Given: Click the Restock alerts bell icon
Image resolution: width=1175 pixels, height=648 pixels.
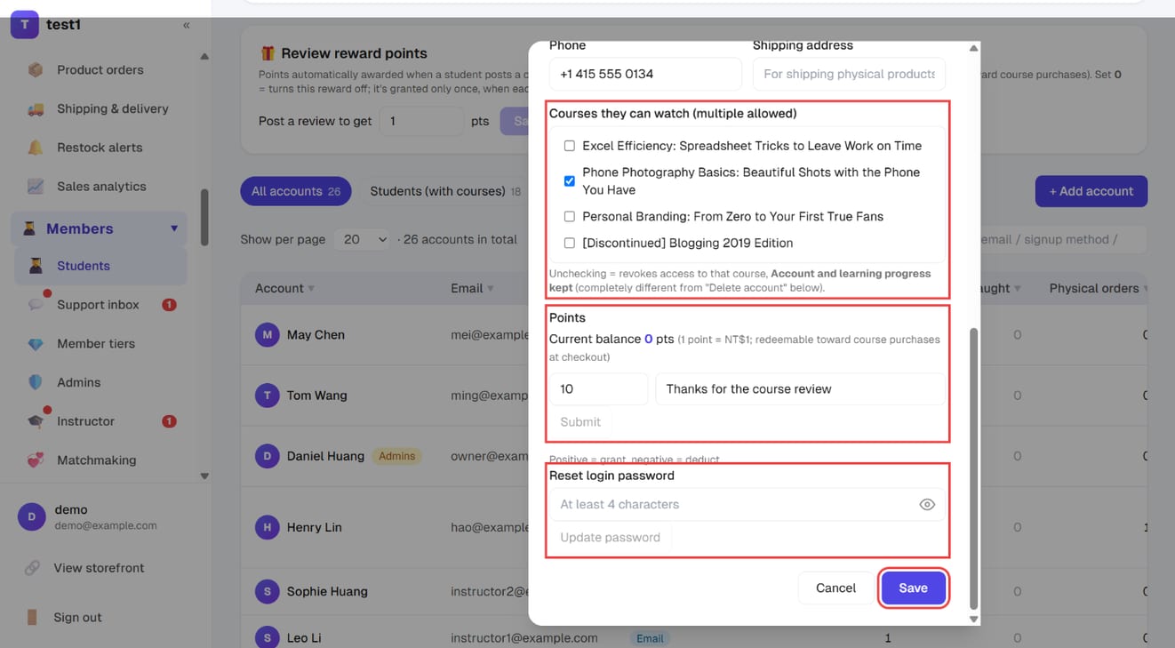Looking at the screenshot, I should tap(36, 148).
